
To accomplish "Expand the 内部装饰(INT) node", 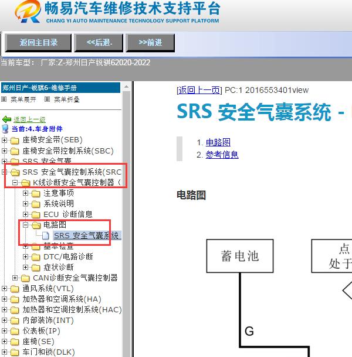I will click(x=4, y=321).
